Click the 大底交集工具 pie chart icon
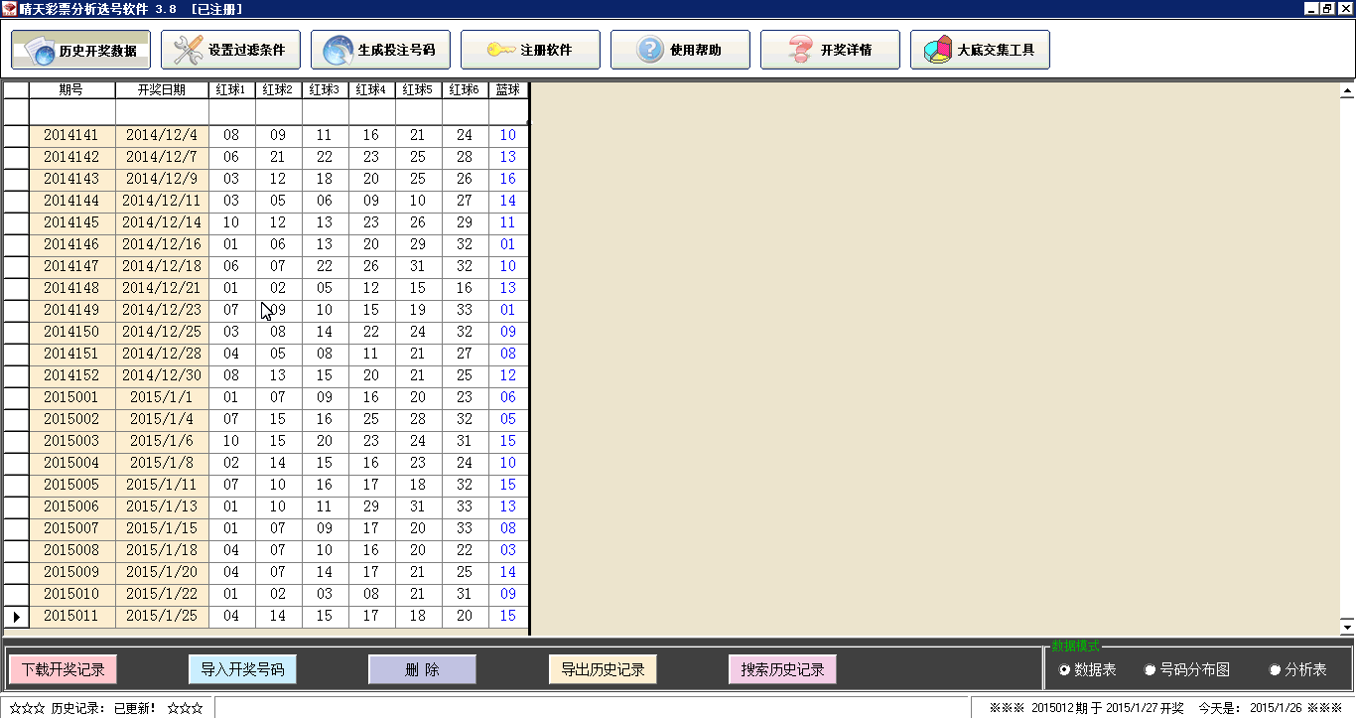Viewport: 1356px width, 719px height. click(938, 50)
